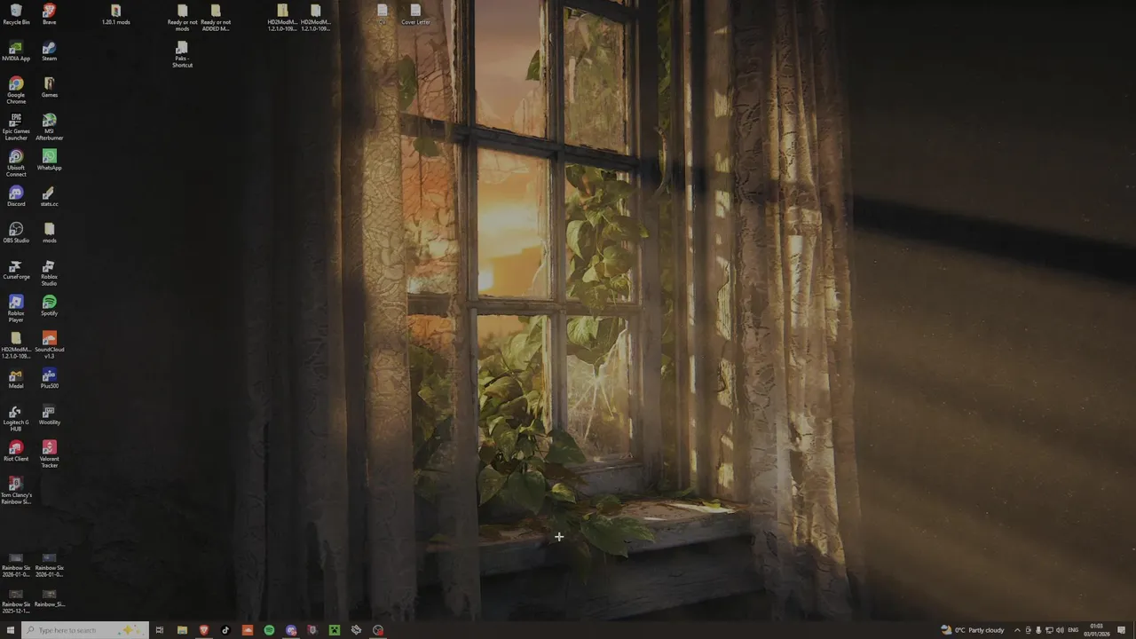Open TikTok from the taskbar
Viewport: 1136px width, 639px height.
pyautogui.click(x=225, y=630)
